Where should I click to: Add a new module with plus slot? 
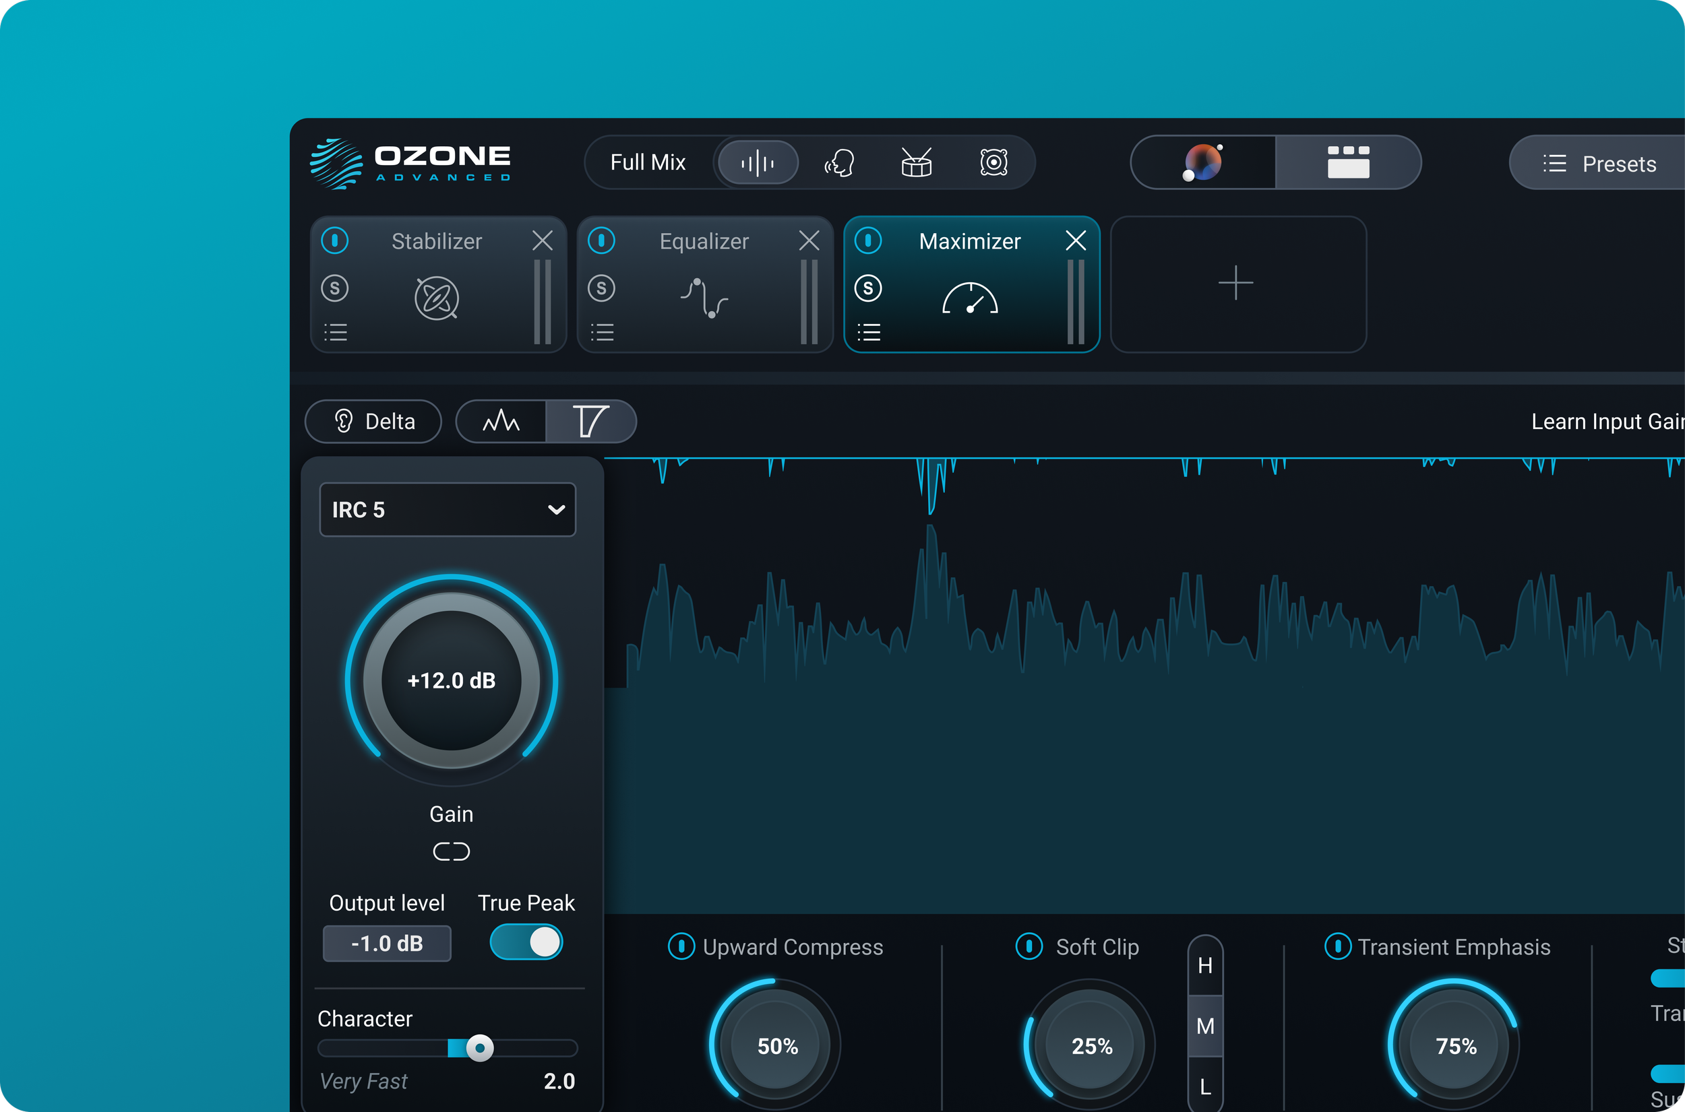1237,284
